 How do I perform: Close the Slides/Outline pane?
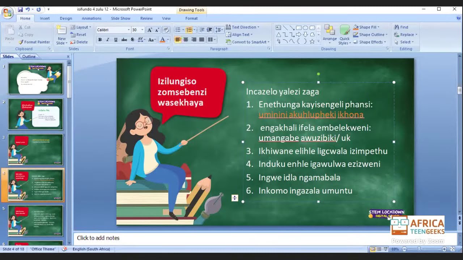coord(68,57)
